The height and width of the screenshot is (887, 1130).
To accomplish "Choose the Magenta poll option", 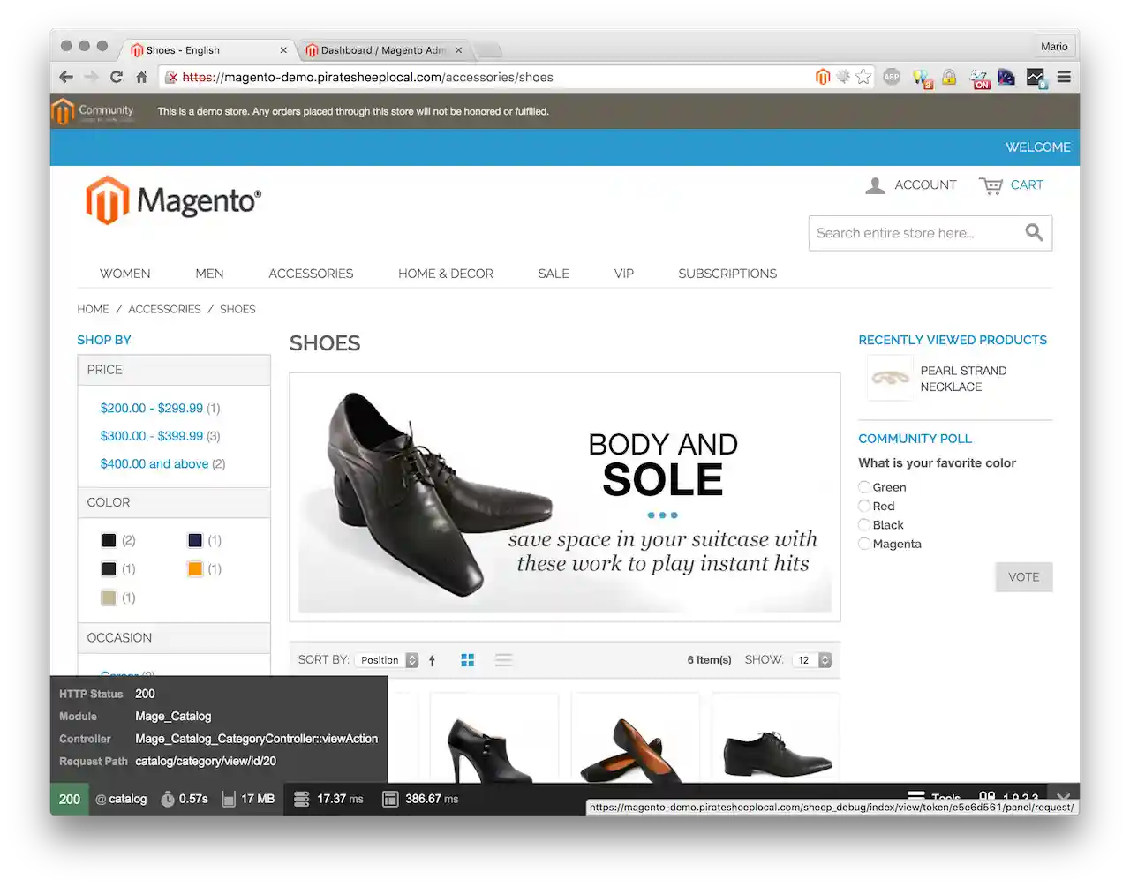I will (x=865, y=544).
